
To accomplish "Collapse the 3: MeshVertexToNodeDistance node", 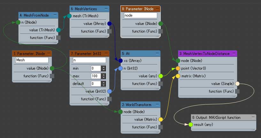I will pos(234,54).
